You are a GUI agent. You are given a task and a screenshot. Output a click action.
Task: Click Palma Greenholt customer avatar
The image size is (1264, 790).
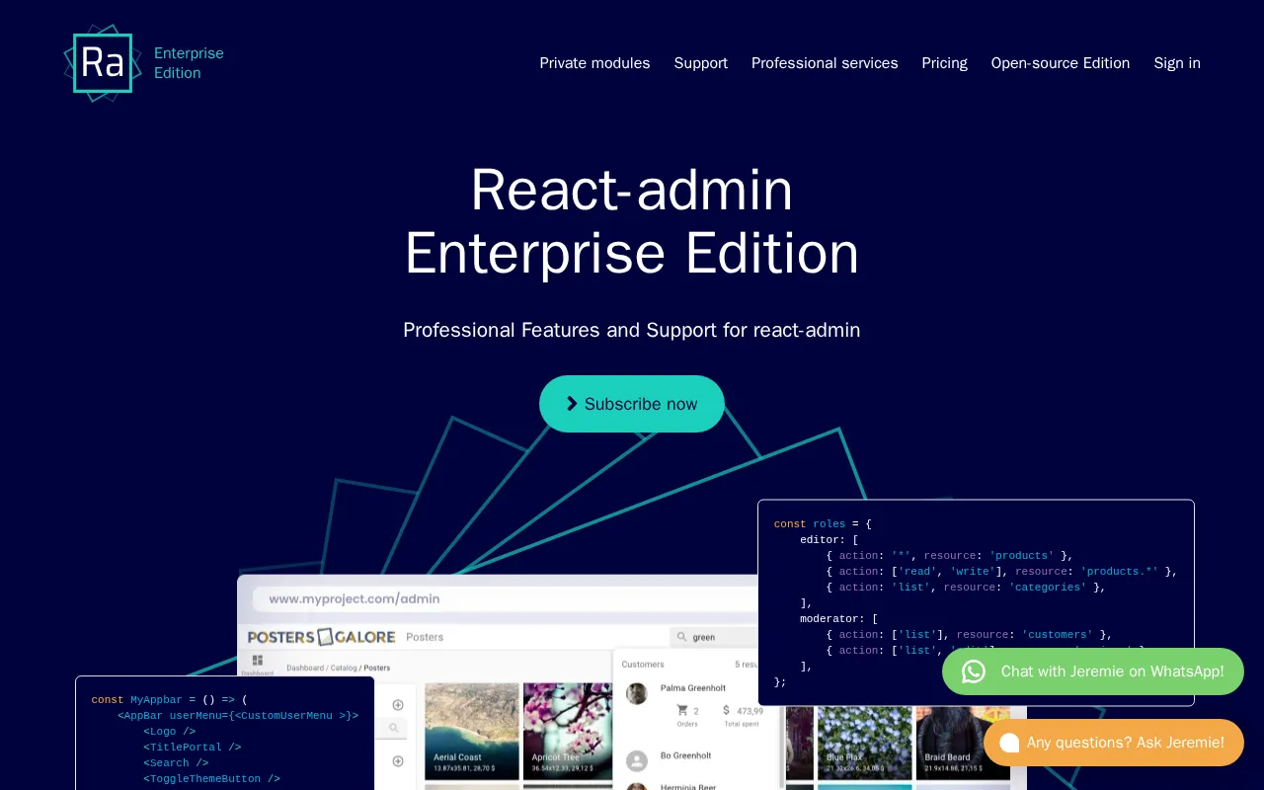tap(637, 693)
